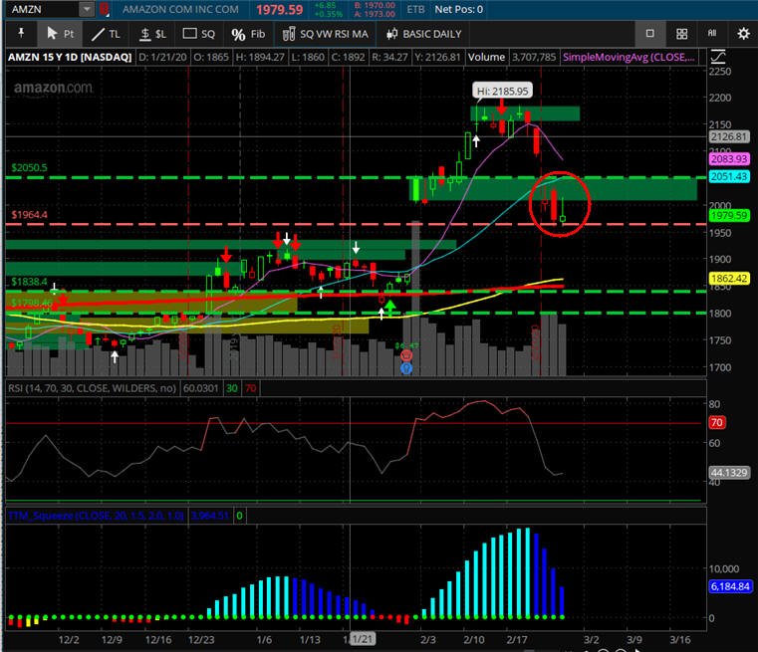758x652 pixels.
Task: Click the yellow 1862.42 price label
Action: click(729, 278)
